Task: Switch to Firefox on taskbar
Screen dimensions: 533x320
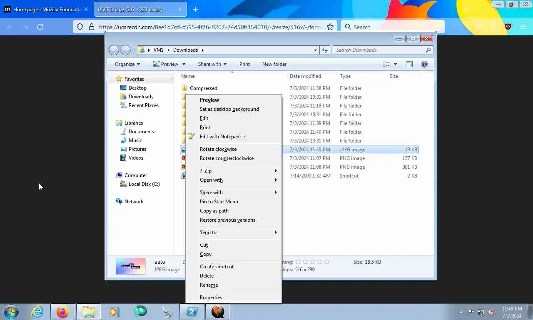Action: [x=63, y=312]
